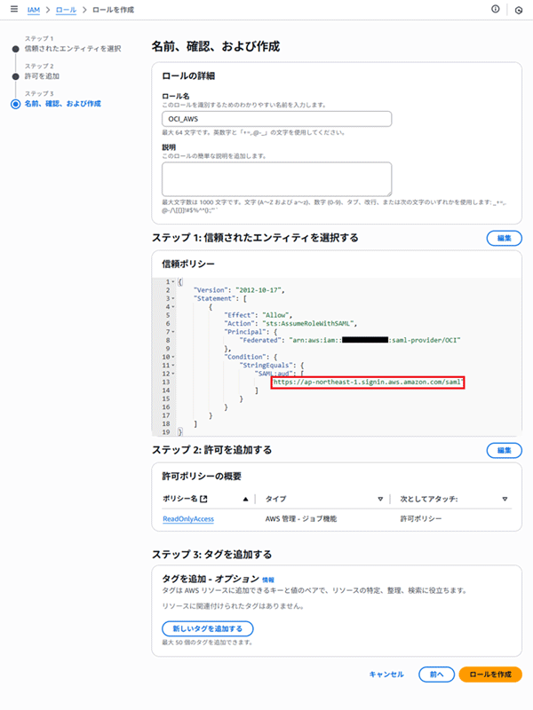Go to ロール breadcrumb link

(x=66, y=10)
